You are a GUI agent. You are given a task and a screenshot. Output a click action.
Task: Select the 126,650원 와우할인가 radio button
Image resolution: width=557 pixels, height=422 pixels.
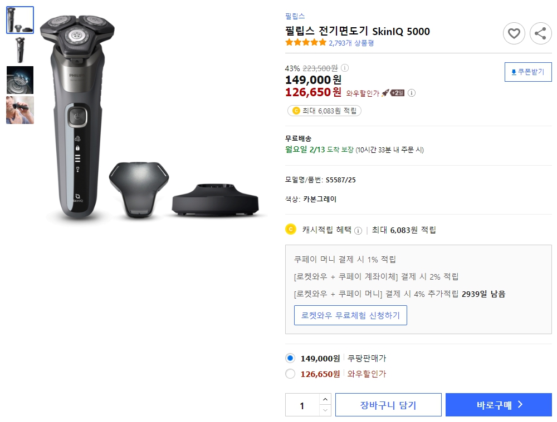[x=290, y=374]
